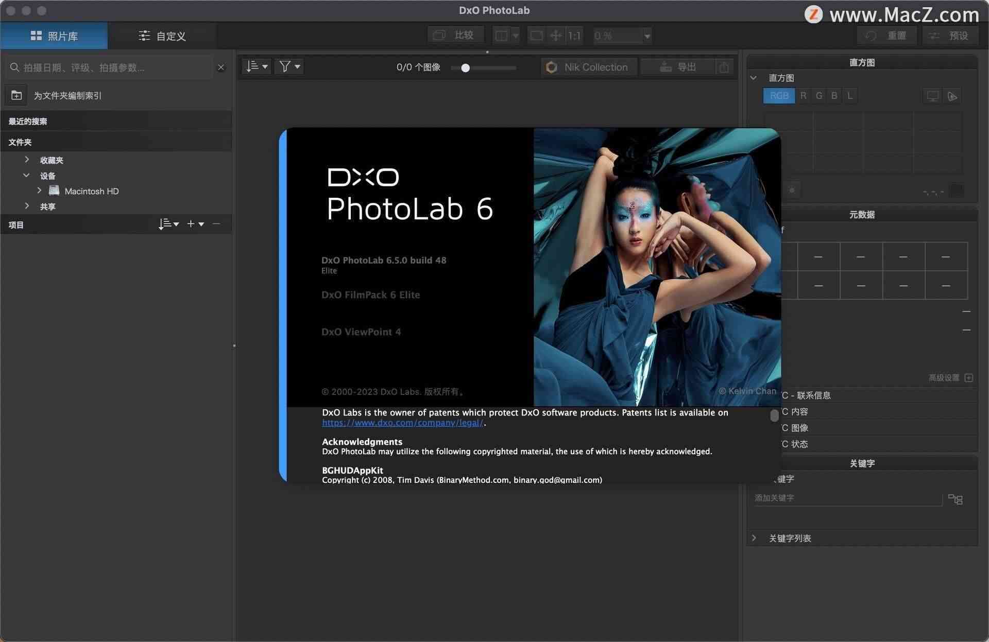The width and height of the screenshot is (989, 642).
Task: Click the index folder icon
Action: point(16,95)
